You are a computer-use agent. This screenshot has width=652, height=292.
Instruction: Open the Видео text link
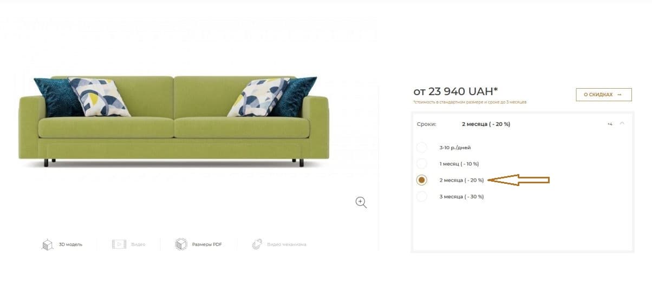tap(138, 244)
